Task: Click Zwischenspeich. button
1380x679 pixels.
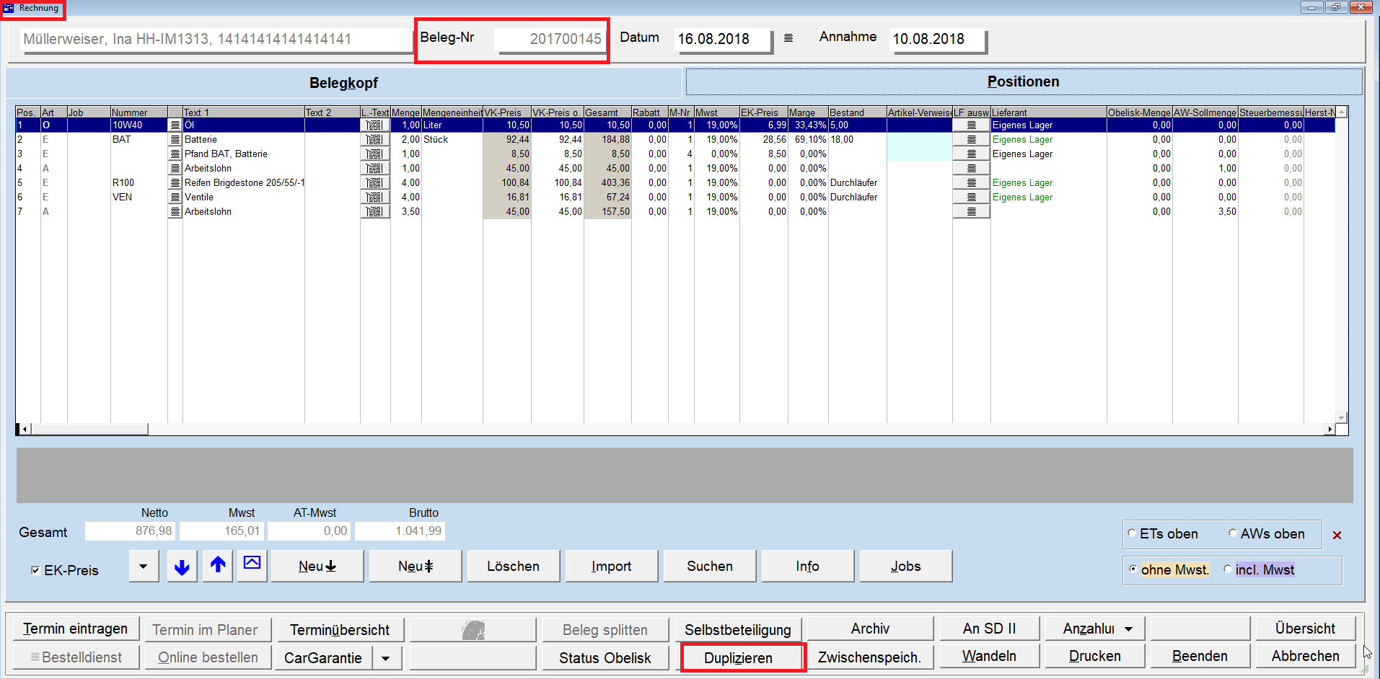Action: [x=870, y=657]
